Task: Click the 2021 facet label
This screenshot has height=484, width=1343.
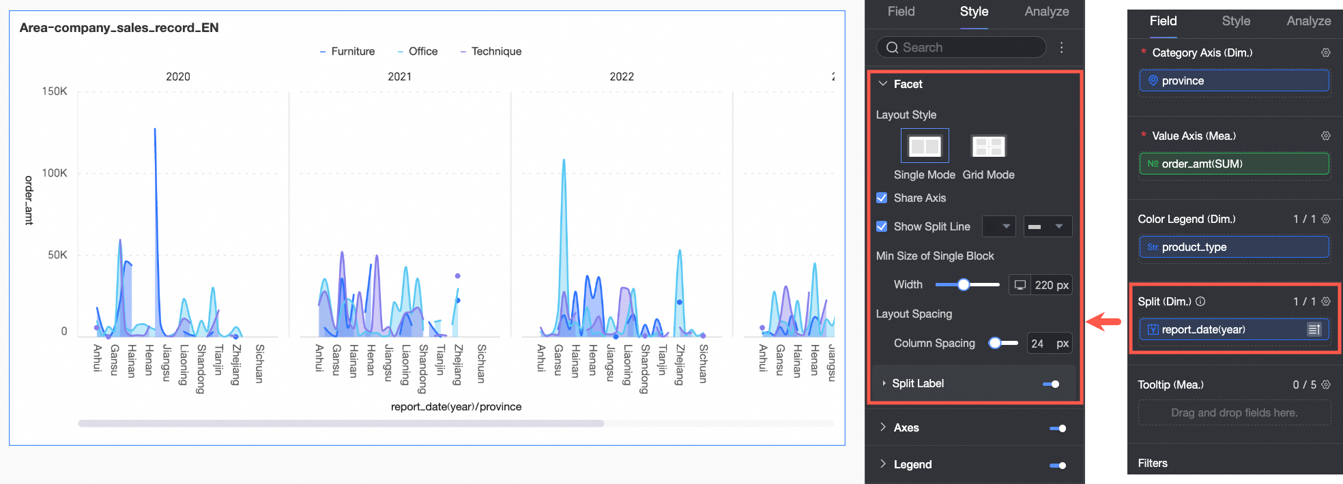Action: [x=399, y=76]
